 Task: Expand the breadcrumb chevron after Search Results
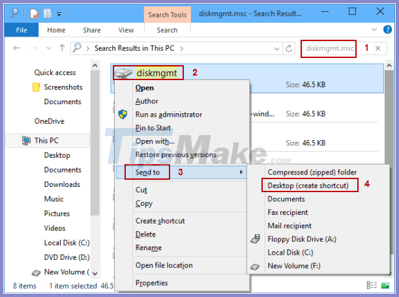(182, 48)
